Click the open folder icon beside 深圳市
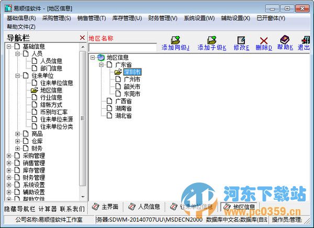The image size is (314, 228). click(x=118, y=72)
